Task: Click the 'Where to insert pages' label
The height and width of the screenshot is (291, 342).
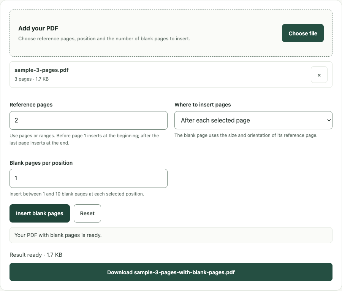Action: [203, 105]
